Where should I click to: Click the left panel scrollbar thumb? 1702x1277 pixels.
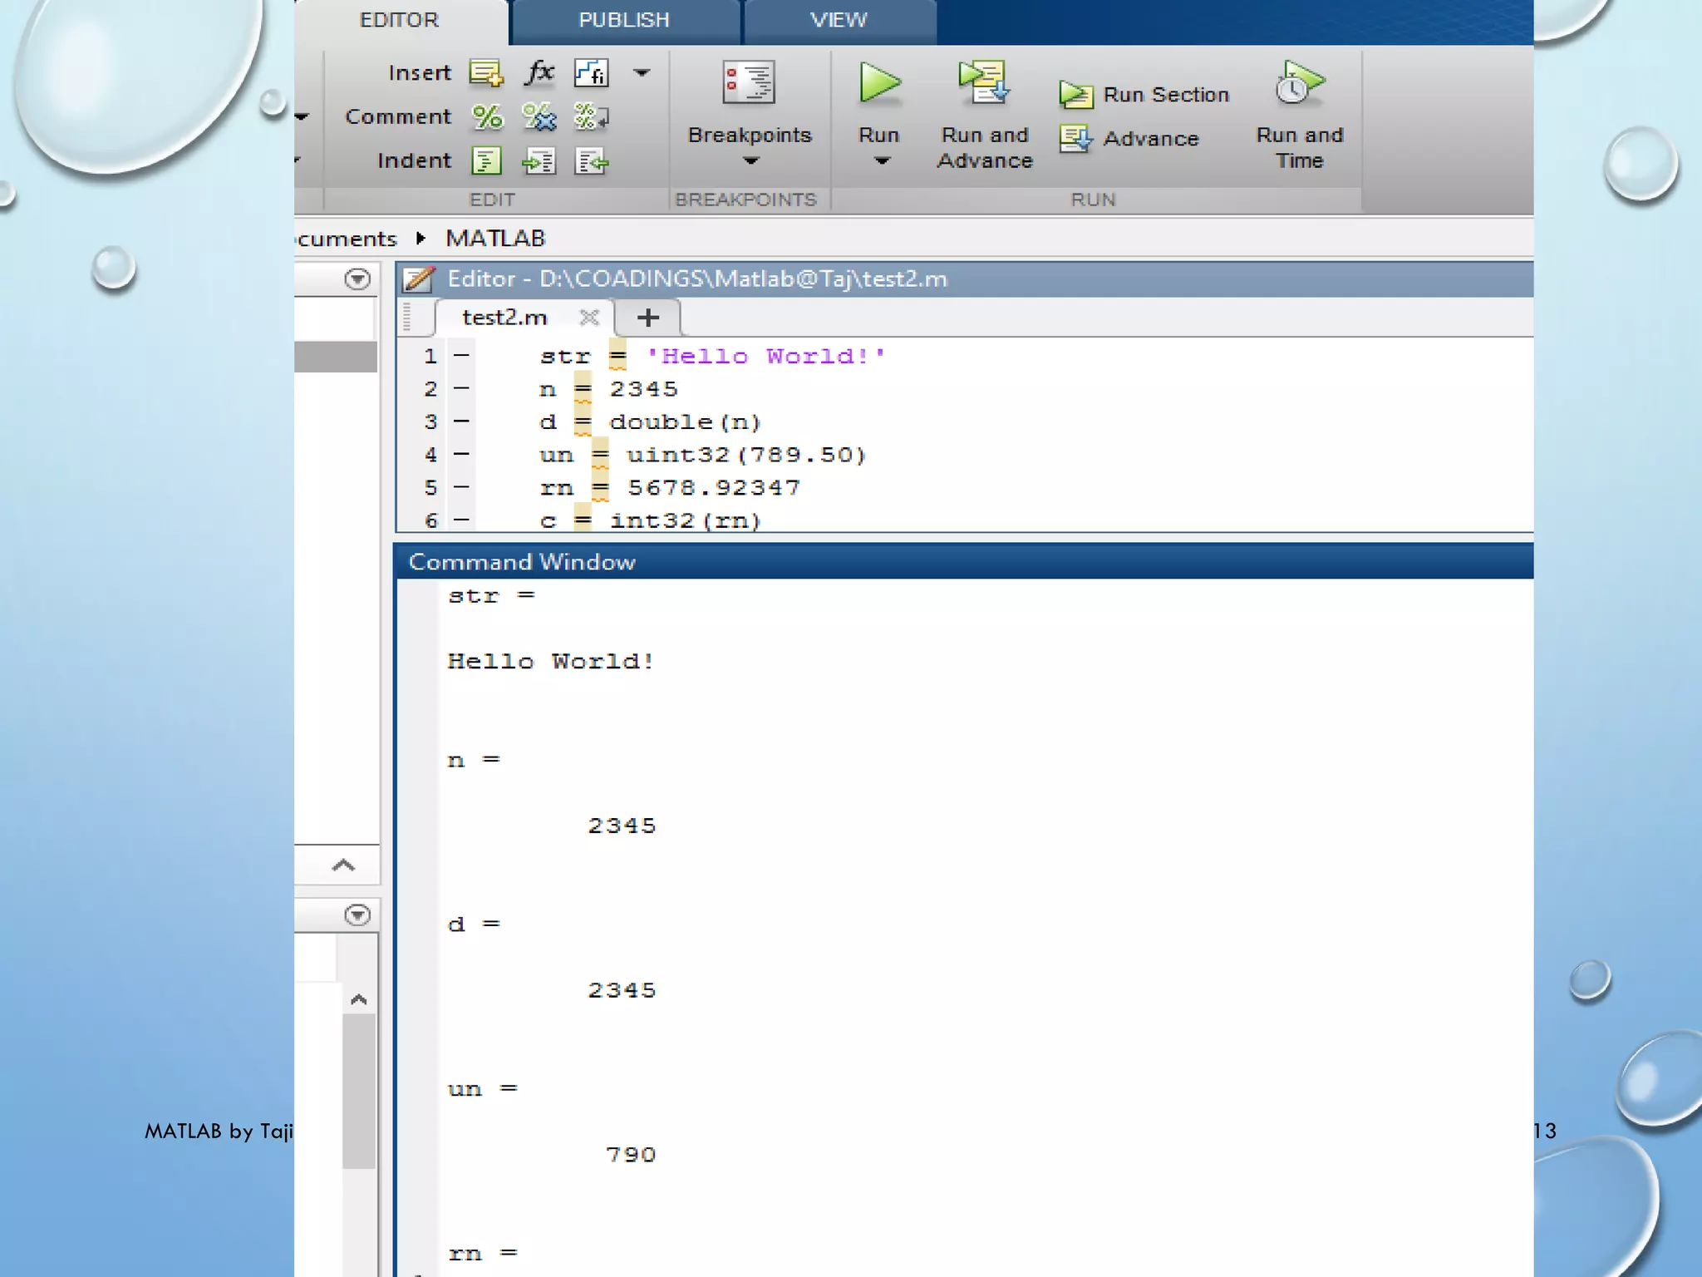pos(359,1092)
